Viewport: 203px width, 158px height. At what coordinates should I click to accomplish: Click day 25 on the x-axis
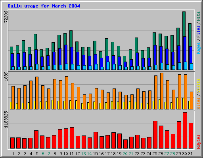pos(155,154)
